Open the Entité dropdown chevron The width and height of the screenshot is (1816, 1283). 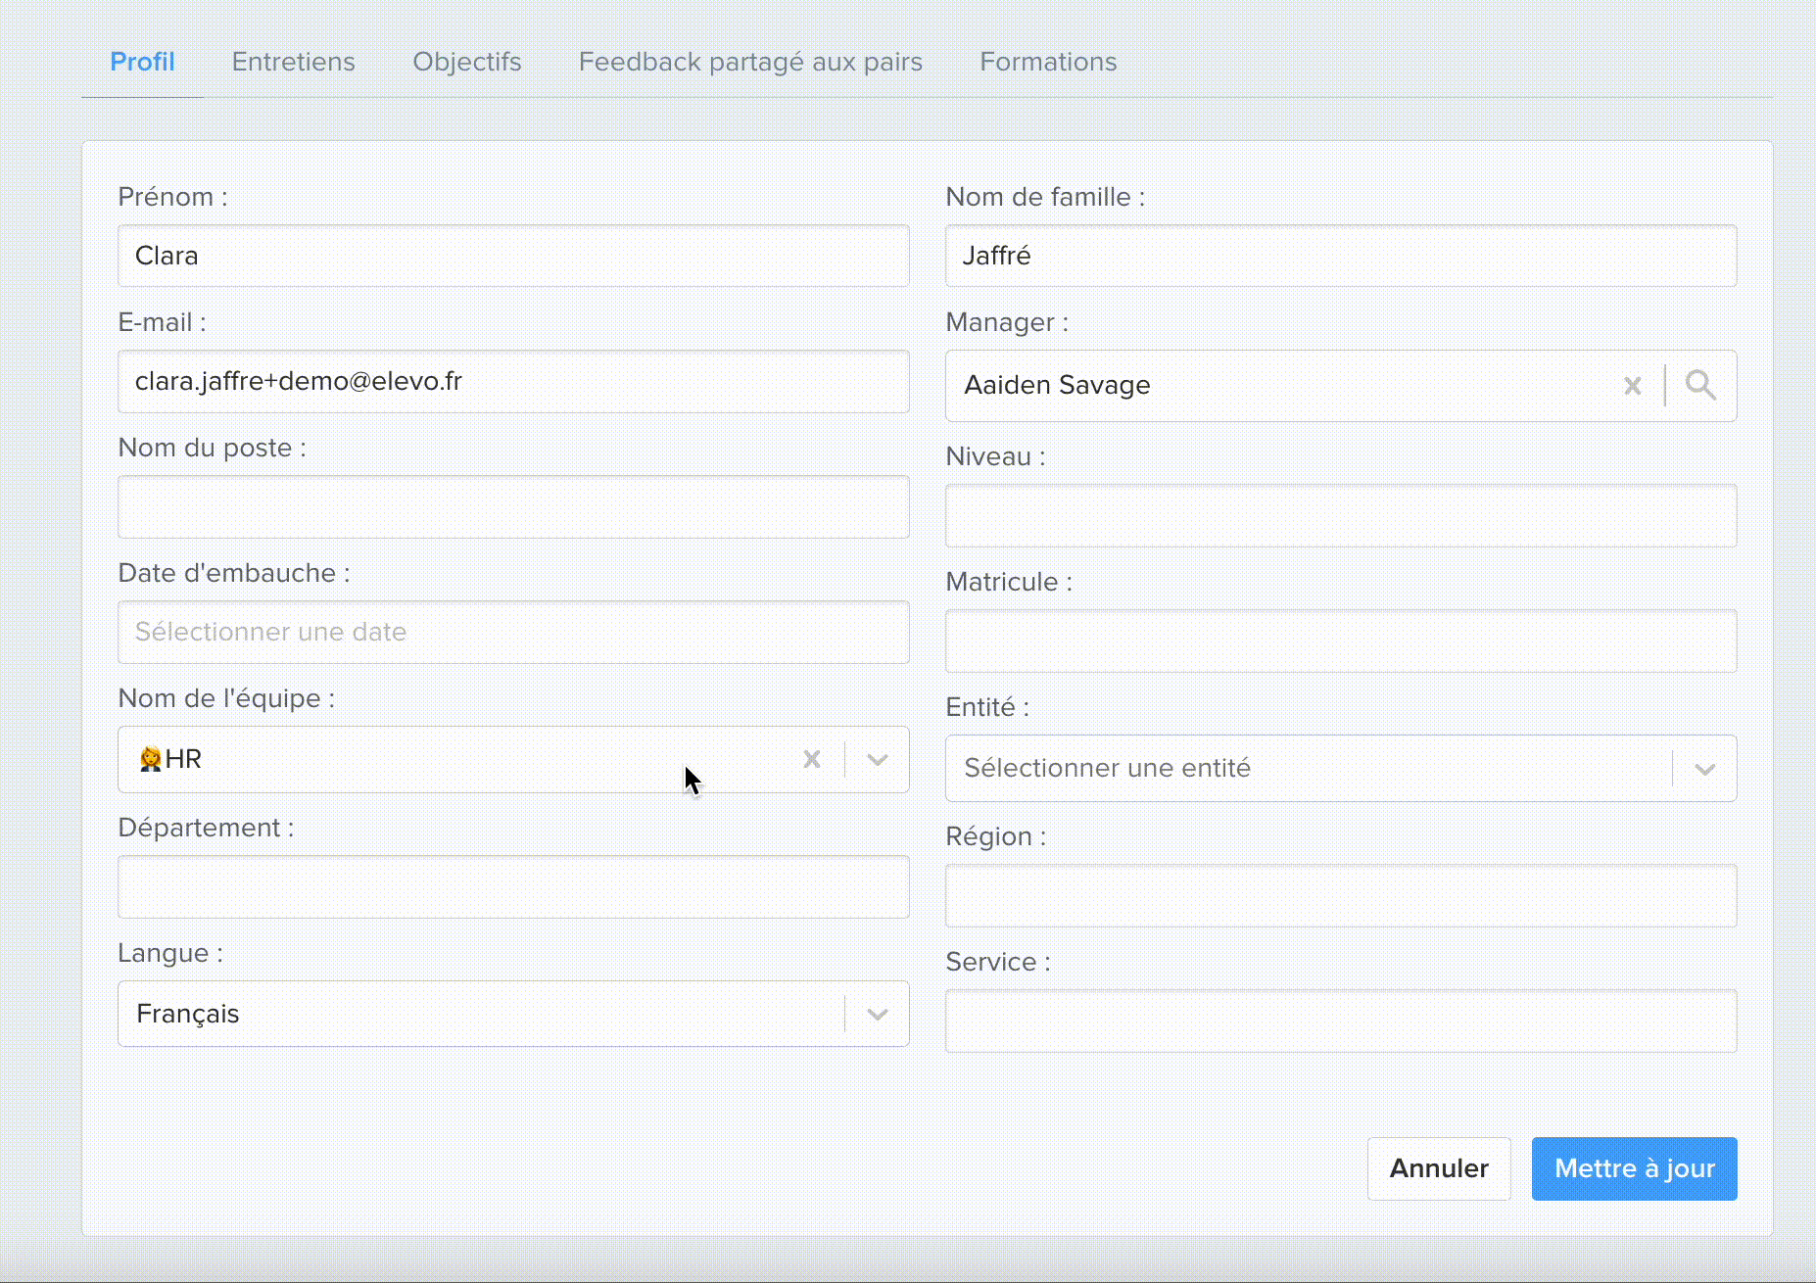click(1705, 769)
